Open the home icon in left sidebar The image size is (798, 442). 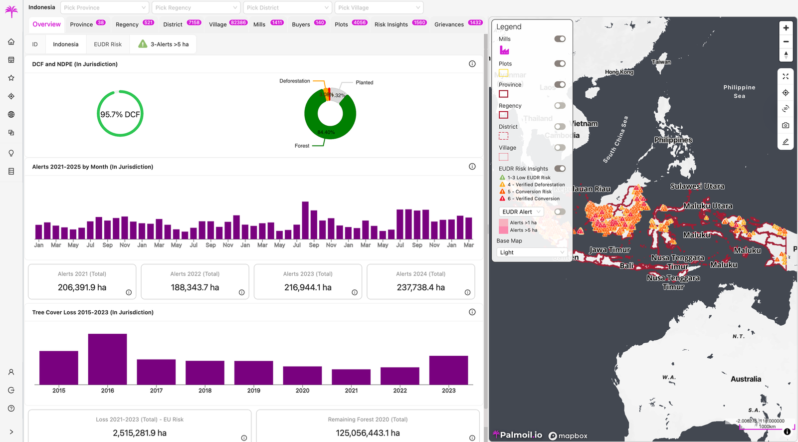coord(11,42)
